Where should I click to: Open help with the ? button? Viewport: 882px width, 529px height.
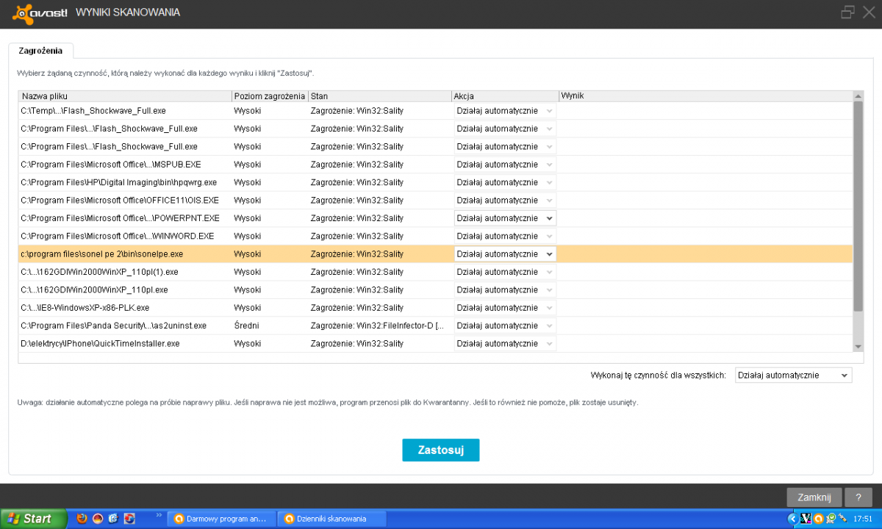(858, 497)
